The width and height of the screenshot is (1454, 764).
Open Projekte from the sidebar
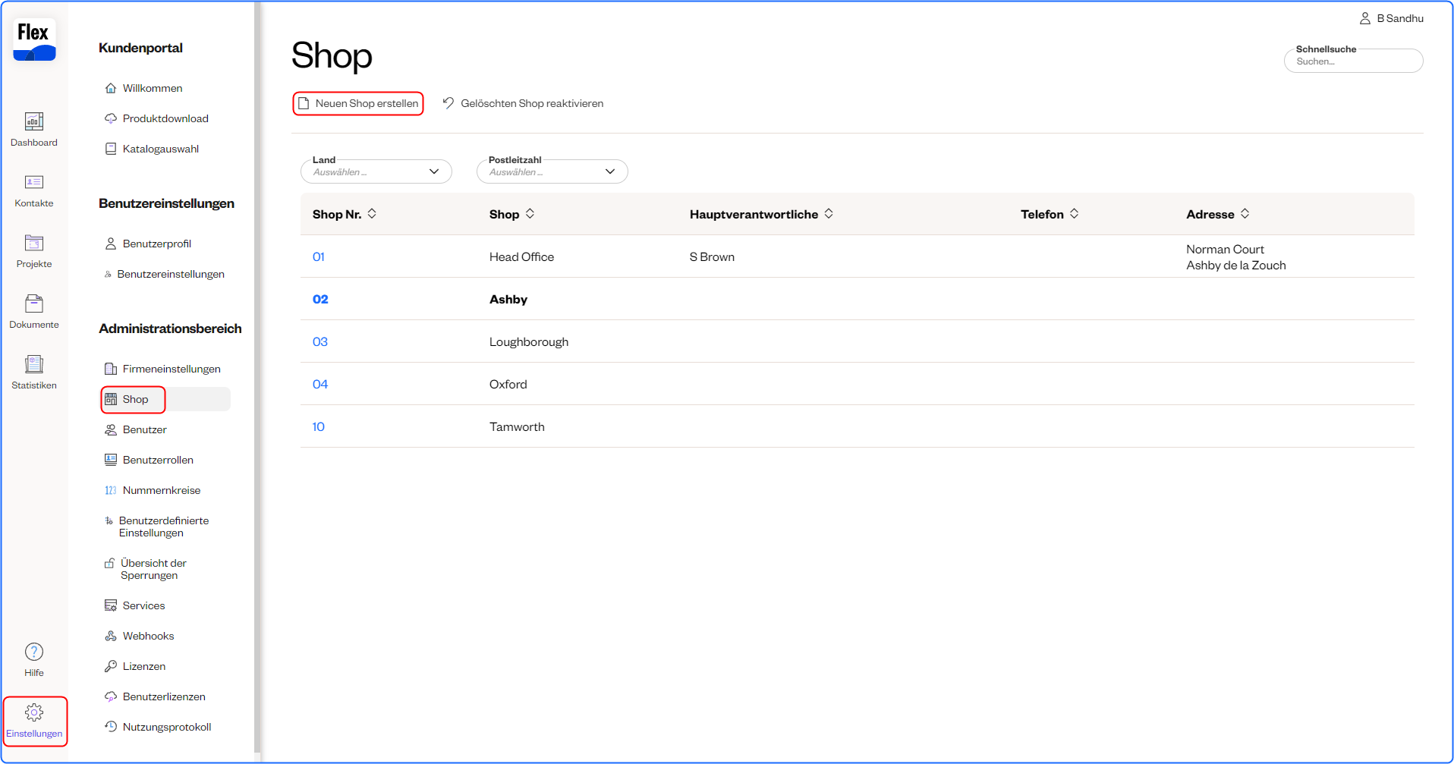tap(34, 244)
